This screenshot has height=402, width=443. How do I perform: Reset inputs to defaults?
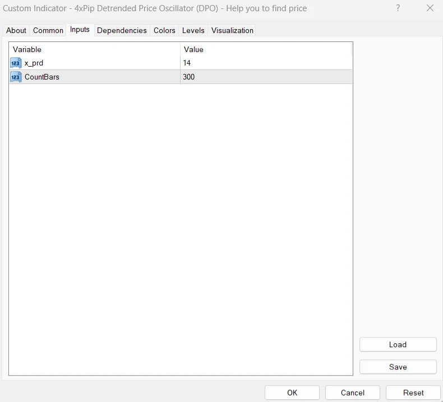413,392
